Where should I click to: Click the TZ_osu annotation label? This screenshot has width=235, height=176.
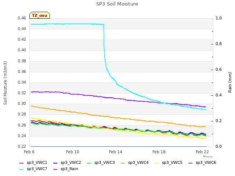point(40,15)
